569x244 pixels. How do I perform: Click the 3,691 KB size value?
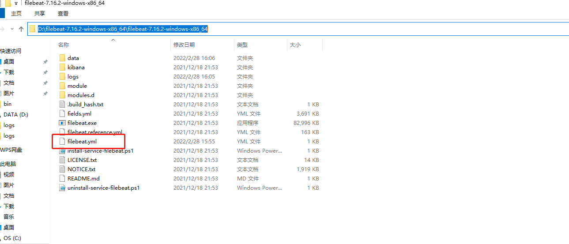point(308,114)
